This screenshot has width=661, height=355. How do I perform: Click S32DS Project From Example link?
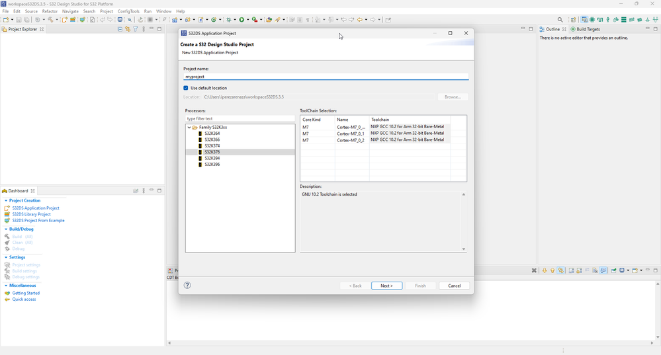[x=38, y=221]
